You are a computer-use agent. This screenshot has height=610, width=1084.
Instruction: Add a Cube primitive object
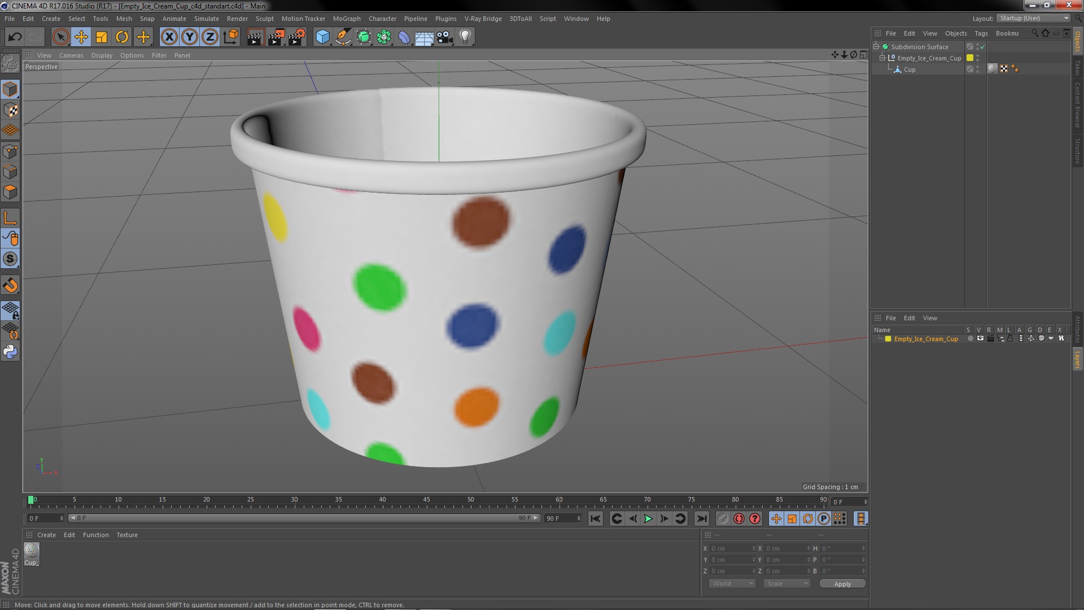(322, 37)
